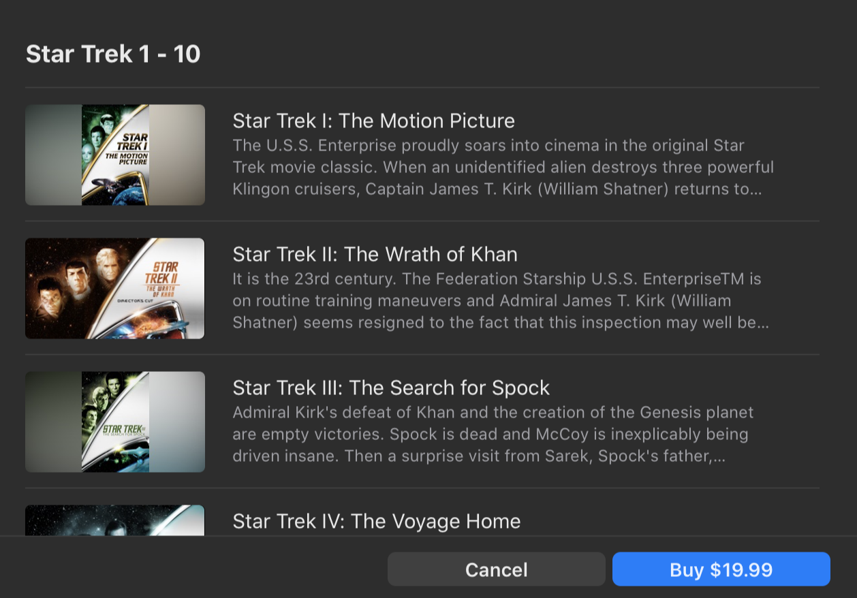Click the Star Trek III logo on third poster
The image size is (857, 598).
(123, 429)
